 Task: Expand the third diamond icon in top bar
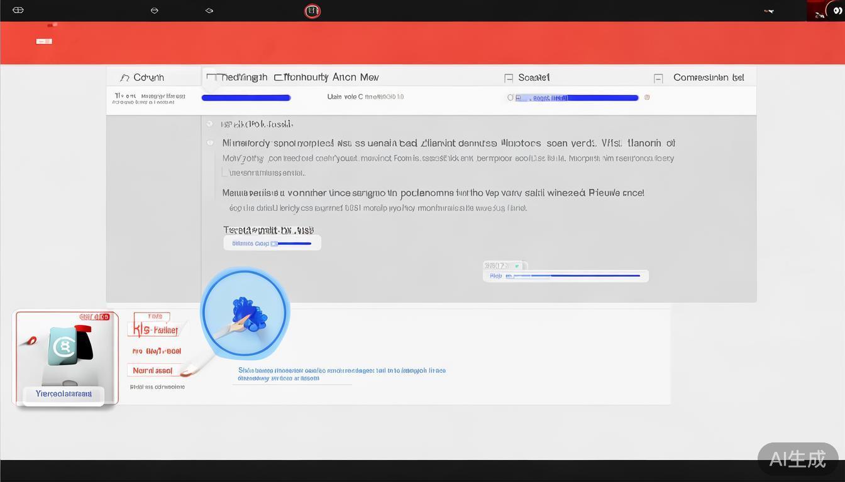pos(209,11)
